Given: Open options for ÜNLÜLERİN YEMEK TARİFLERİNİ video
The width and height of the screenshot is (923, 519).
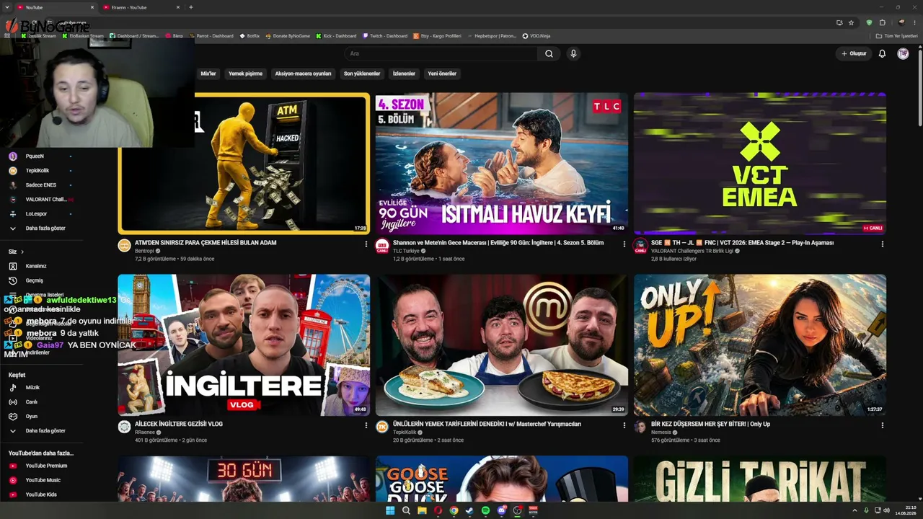Looking at the screenshot, I should click(624, 425).
